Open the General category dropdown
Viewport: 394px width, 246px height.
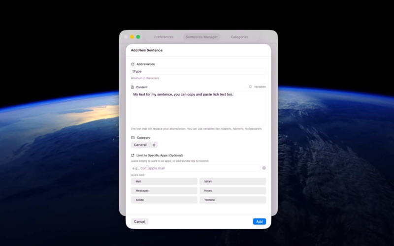pyautogui.click(x=144, y=145)
